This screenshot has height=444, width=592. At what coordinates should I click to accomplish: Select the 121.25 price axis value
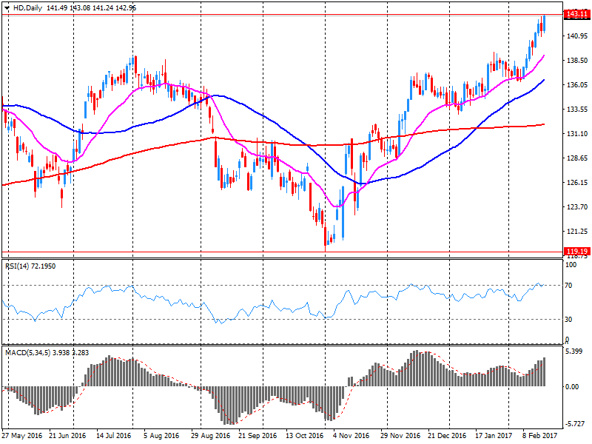click(577, 232)
